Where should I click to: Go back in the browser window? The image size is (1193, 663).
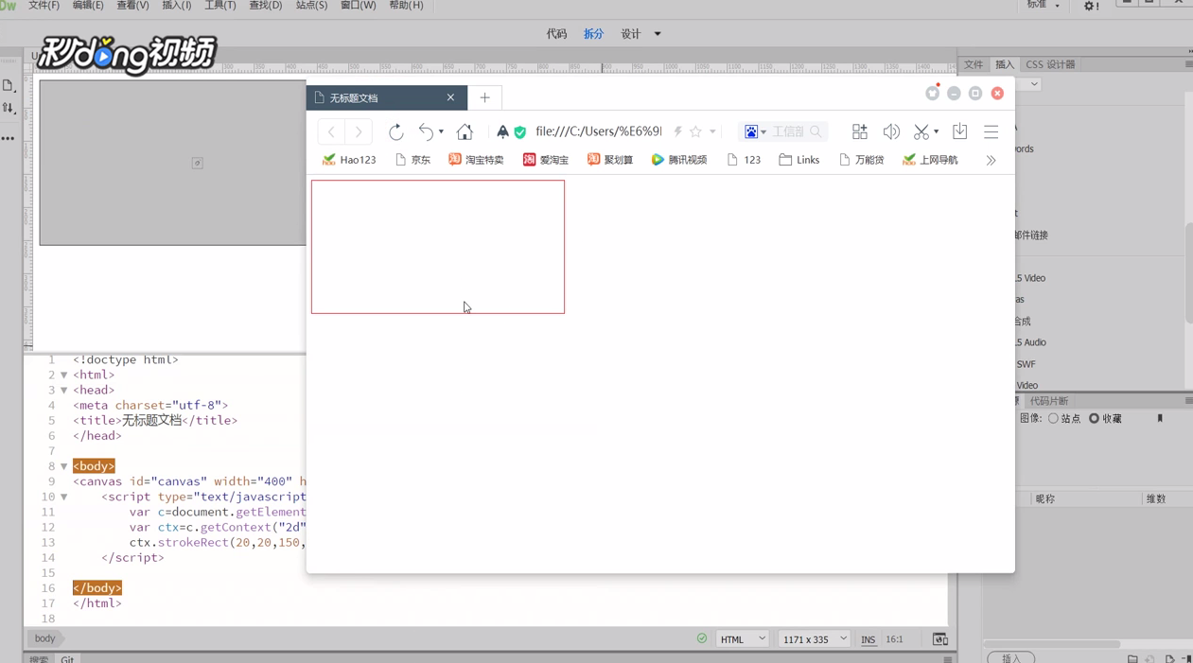coord(331,131)
